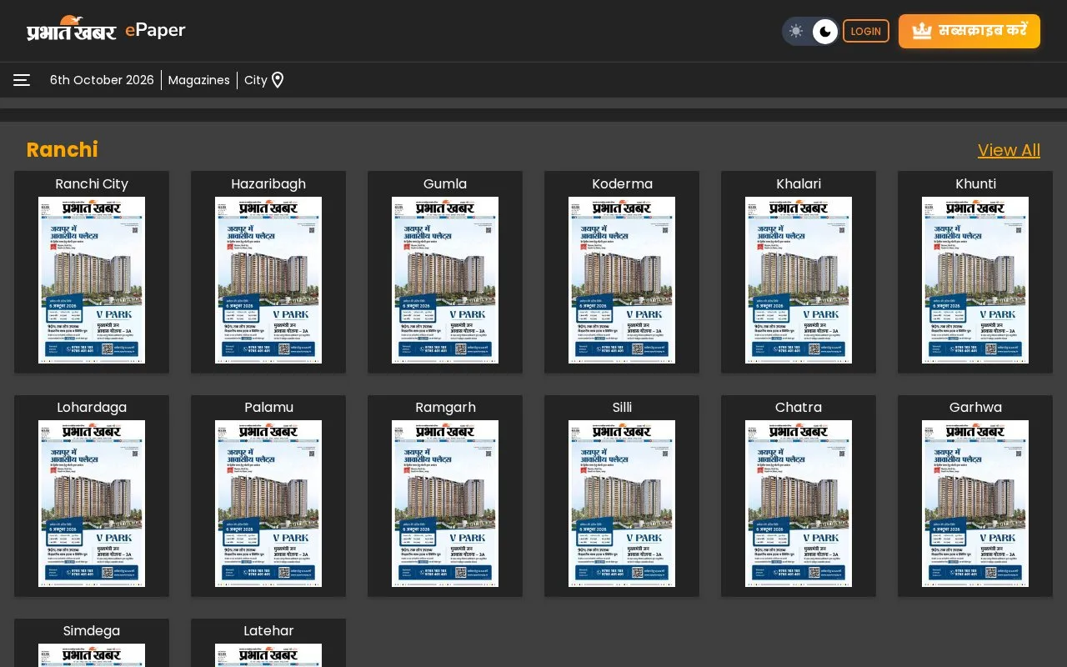Open the View All link for Ranchi
Image resolution: width=1067 pixels, height=667 pixels.
[1009, 150]
